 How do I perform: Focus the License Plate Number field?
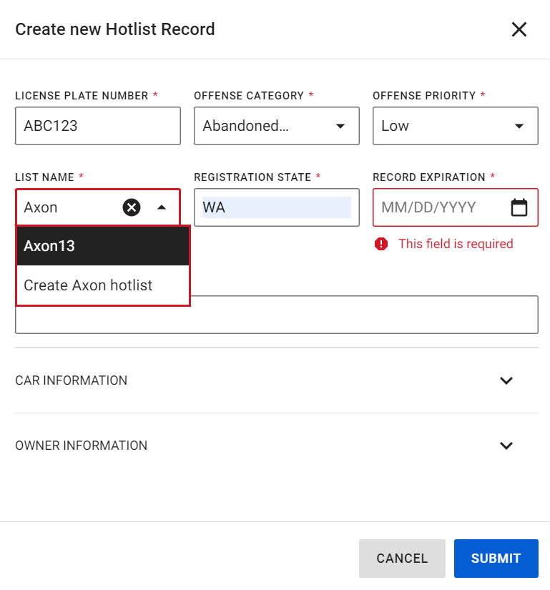(97, 126)
